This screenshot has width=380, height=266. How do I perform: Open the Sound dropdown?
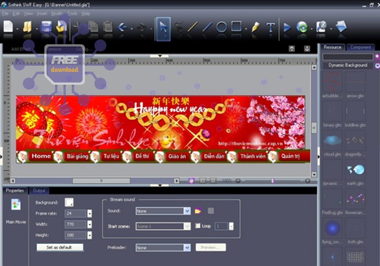point(187,211)
